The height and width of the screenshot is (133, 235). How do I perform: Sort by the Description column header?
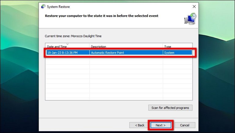click(126, 47)
